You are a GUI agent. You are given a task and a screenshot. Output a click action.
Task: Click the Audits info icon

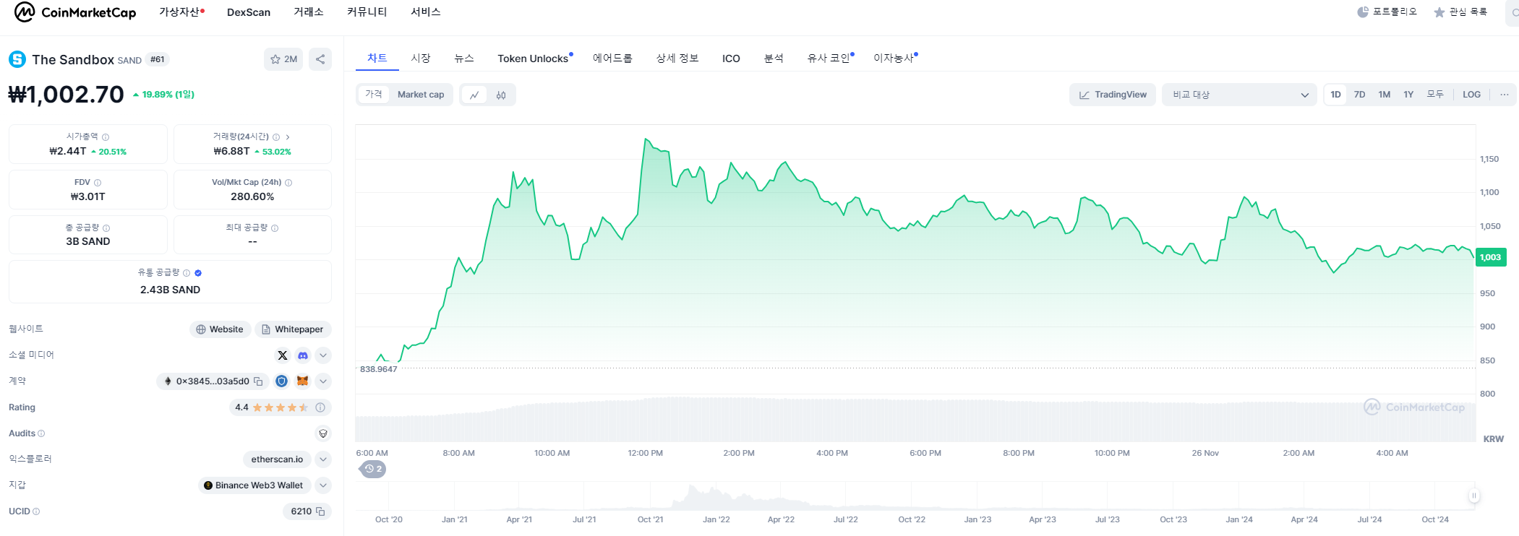point(41,433)
